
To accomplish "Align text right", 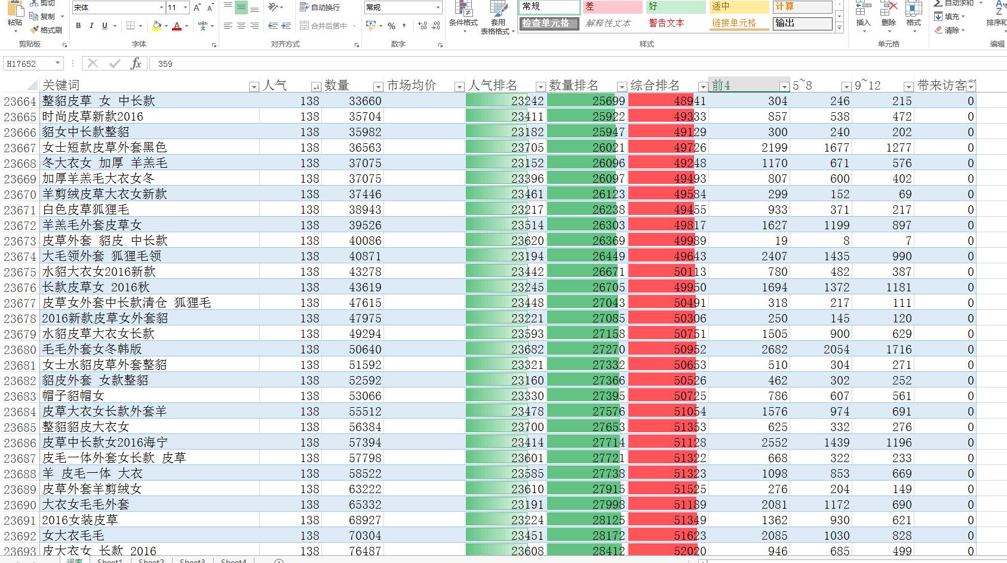I will [x=254, y=26].
